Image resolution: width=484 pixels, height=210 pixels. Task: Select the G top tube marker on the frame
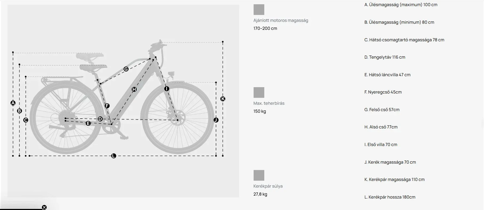126,69
